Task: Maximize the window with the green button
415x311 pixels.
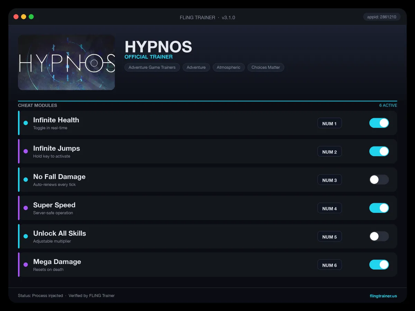Action: pyautogui.click(x=31, y=17)
